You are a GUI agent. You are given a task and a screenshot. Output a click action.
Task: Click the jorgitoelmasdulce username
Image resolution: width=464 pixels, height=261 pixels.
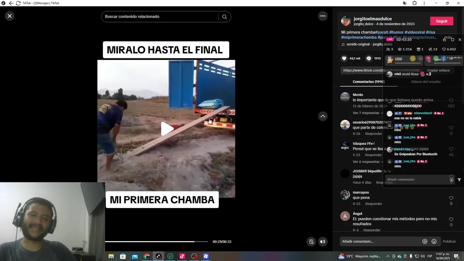(x=373, y=19)
